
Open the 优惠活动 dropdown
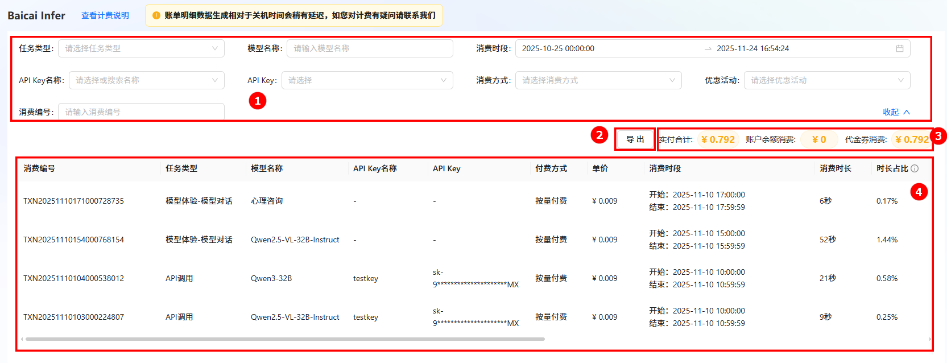(827, 80)
